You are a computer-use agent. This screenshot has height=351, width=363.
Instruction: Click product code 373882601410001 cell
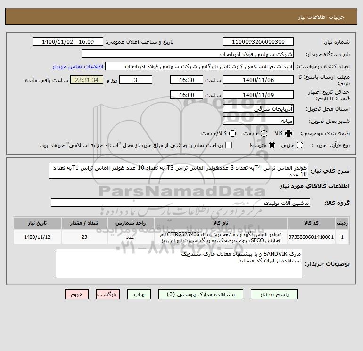[x=311, y=237]
